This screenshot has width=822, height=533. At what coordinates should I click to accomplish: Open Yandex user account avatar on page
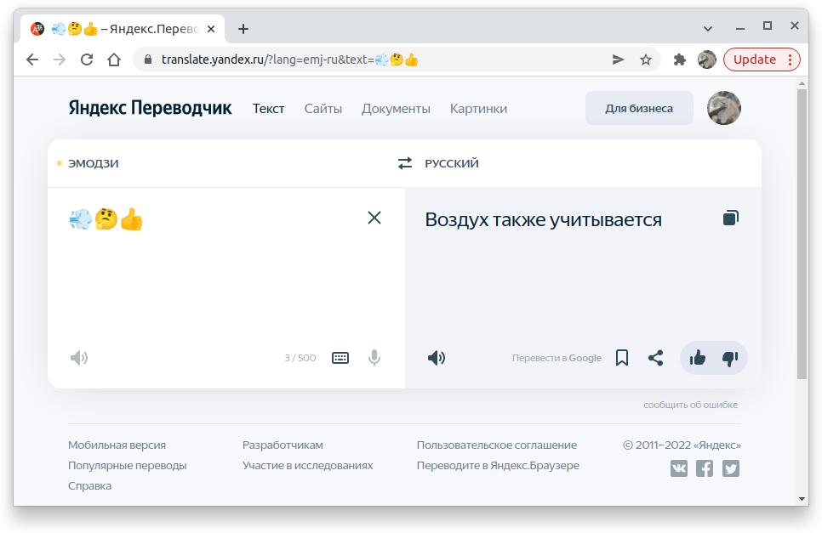tap(724, 108)
